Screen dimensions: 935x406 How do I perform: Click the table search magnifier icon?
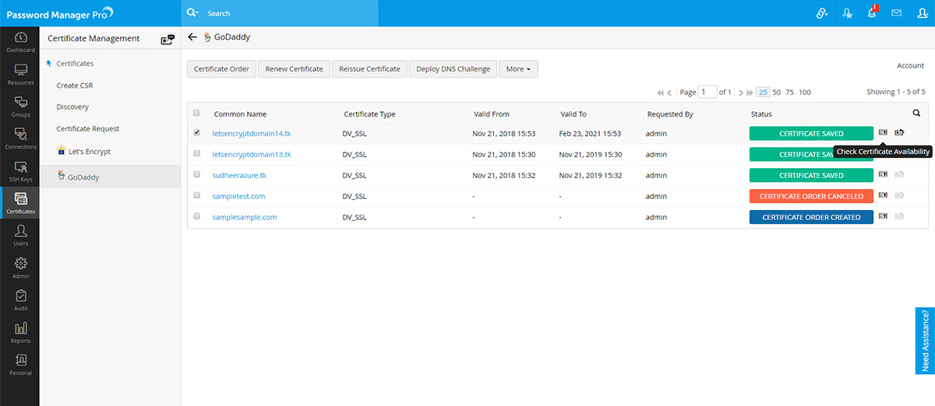pos(916,113)
